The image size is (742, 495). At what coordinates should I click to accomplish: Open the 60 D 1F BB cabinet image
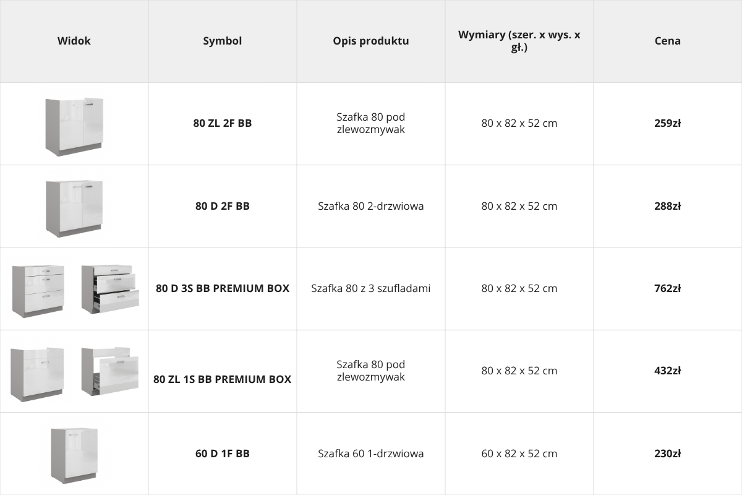point(74,456)
